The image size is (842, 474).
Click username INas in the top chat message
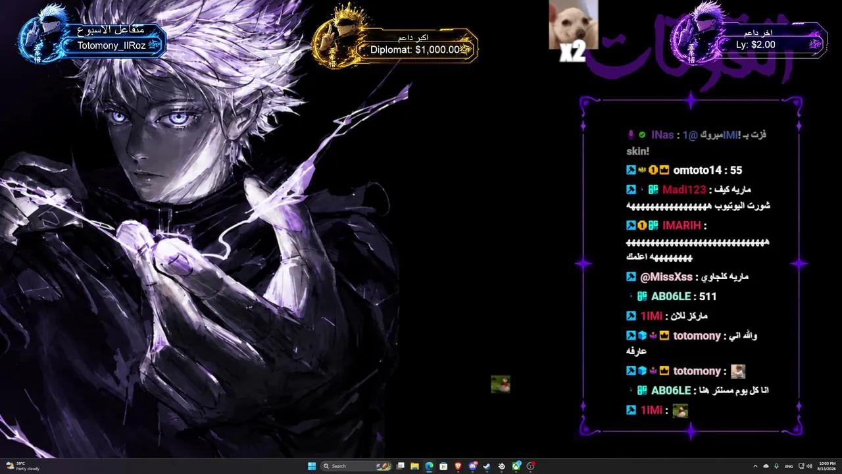click(x=662, y=135)
